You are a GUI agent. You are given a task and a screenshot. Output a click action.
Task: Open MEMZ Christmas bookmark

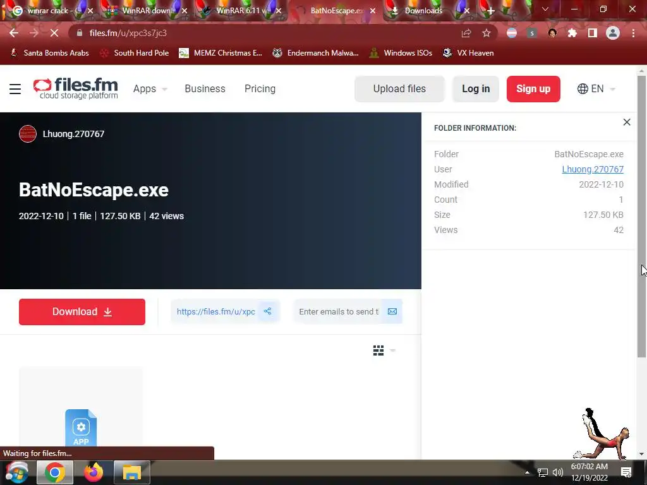coord(221,53)
